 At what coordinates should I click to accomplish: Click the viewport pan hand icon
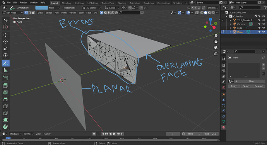tap(216, 41)
